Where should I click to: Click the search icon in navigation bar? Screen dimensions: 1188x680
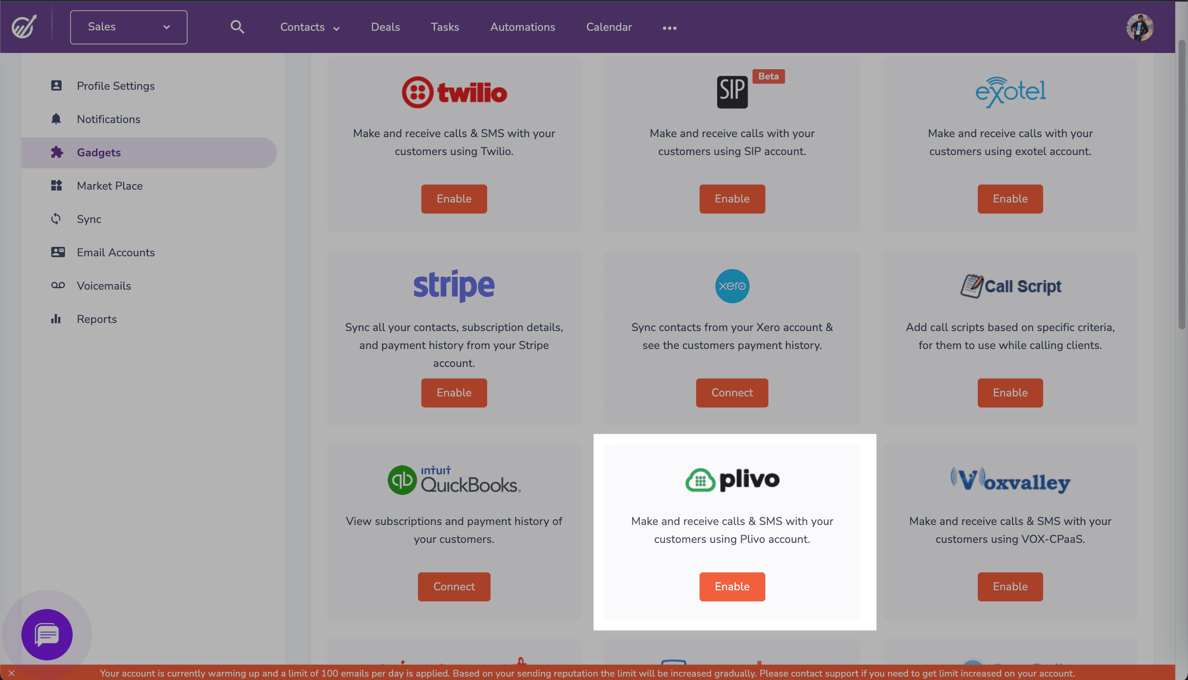click(238, 27)
